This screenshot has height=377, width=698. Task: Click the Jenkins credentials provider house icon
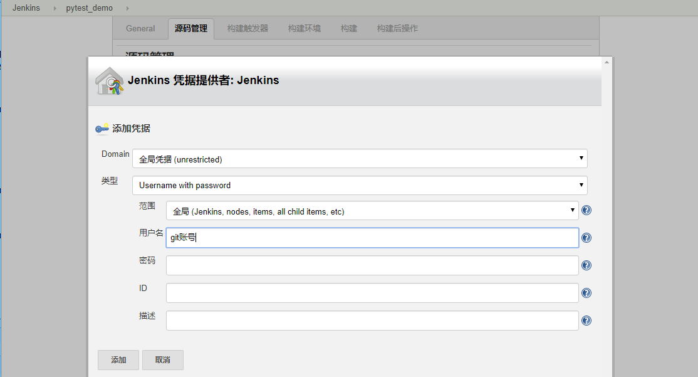(109, 81)
